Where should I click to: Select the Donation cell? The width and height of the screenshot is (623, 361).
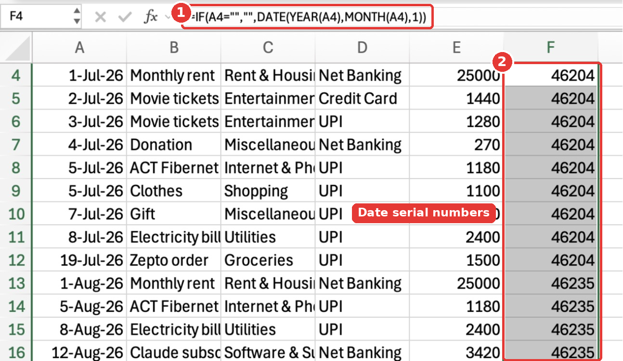point(174,145)
